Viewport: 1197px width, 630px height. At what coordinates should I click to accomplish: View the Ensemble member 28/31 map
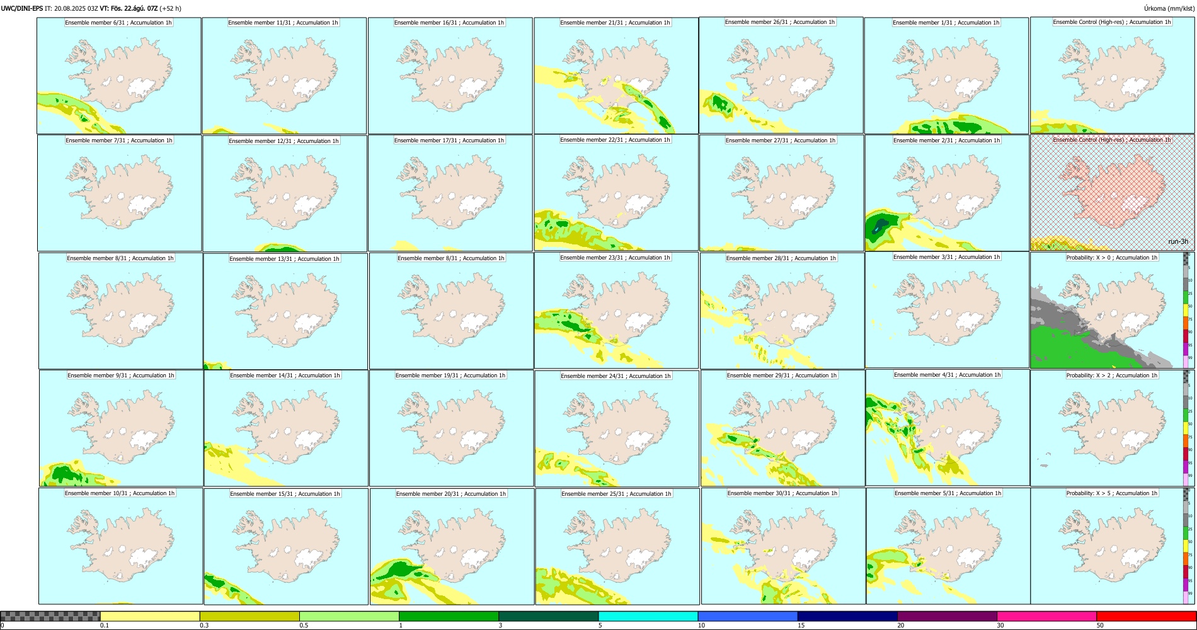(782, 311)
